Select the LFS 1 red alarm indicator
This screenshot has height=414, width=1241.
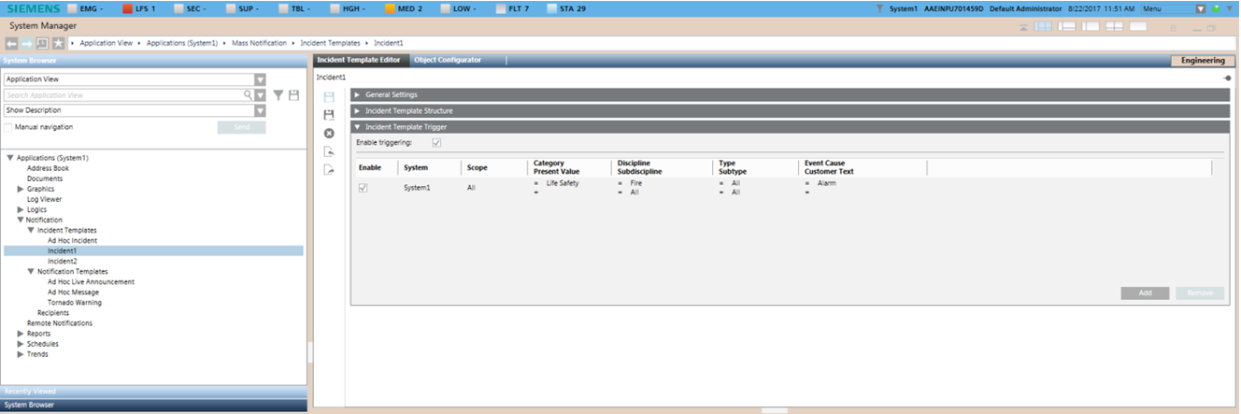click(x=138, y=8)
